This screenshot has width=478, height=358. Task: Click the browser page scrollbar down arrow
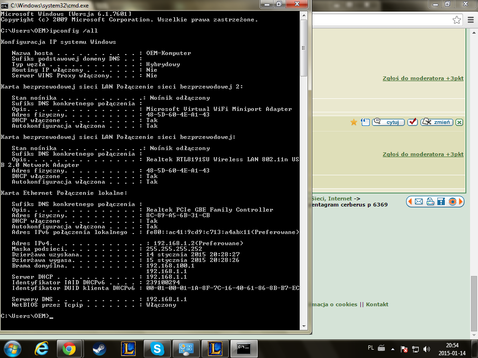pyautogui.click(x=474, y=335)
